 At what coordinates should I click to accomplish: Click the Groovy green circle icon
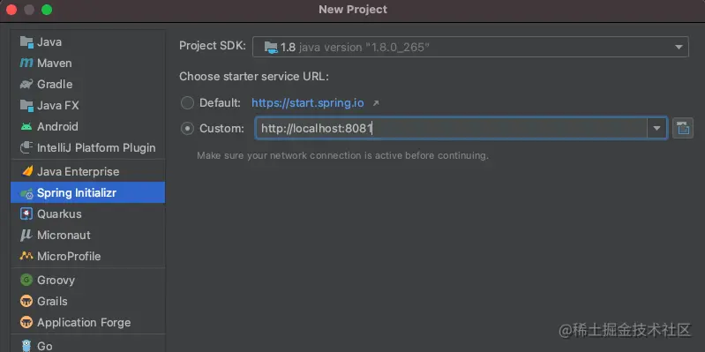point(26,280)
